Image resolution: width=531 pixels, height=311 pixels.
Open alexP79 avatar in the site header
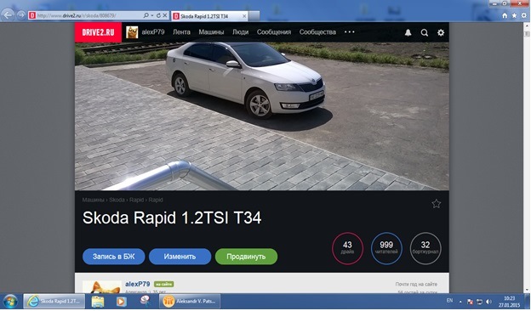tap(132, 32)
